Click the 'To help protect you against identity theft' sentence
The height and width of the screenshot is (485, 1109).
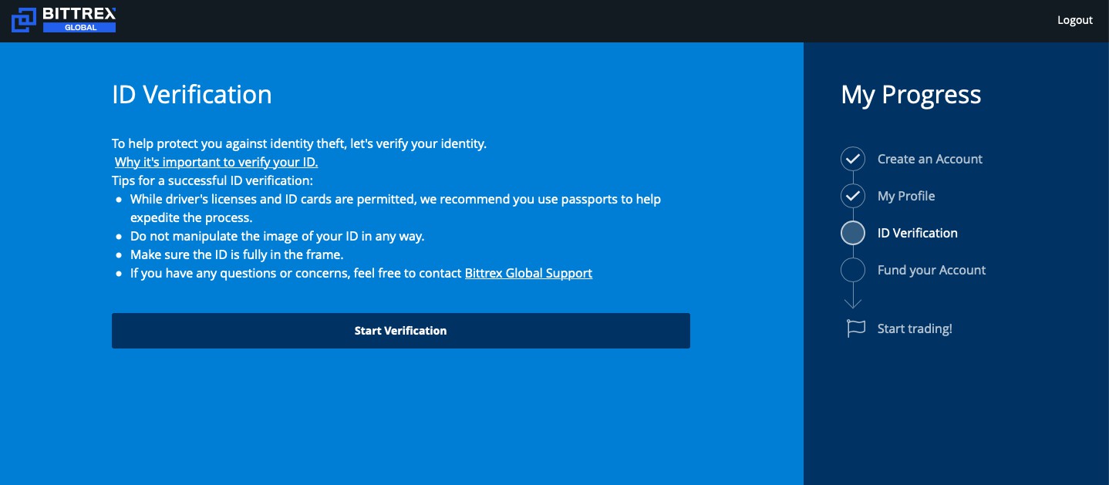(x=299, y=143)
